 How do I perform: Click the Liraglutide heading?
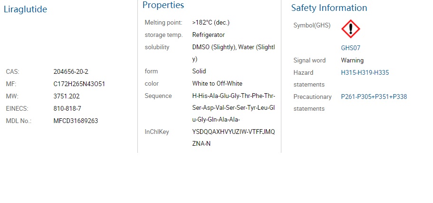click(x=25, y=9)
